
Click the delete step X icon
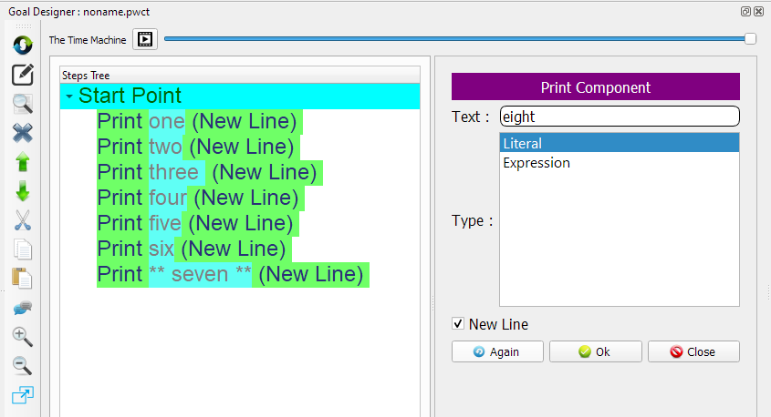[x=23, y=133]
